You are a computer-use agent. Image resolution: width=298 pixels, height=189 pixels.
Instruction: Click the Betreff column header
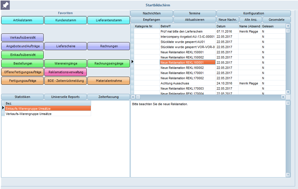point(187,26)
